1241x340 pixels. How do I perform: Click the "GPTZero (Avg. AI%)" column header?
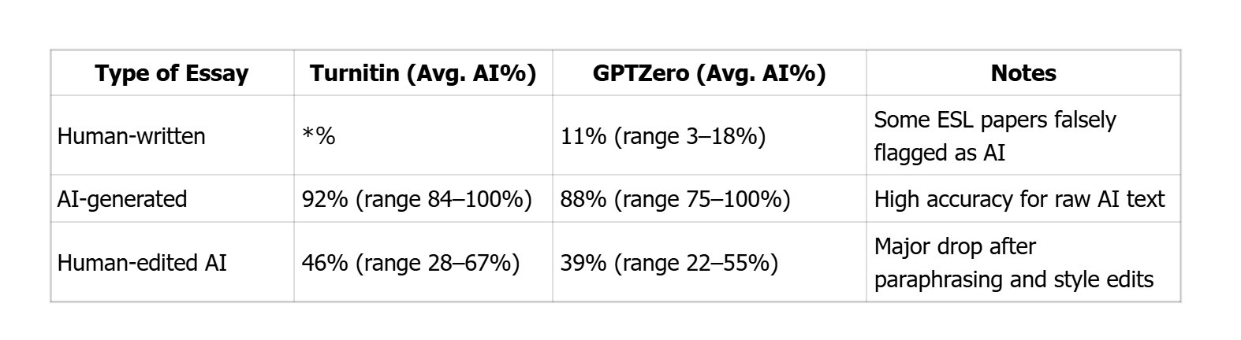[709, 73]
